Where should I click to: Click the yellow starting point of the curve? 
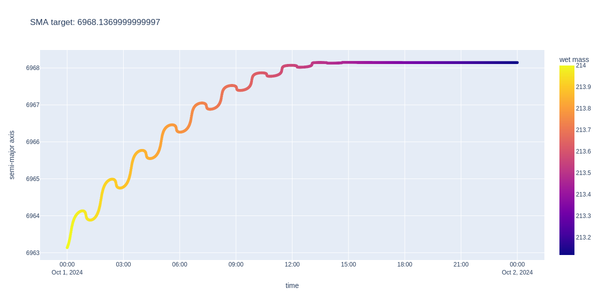67,247
